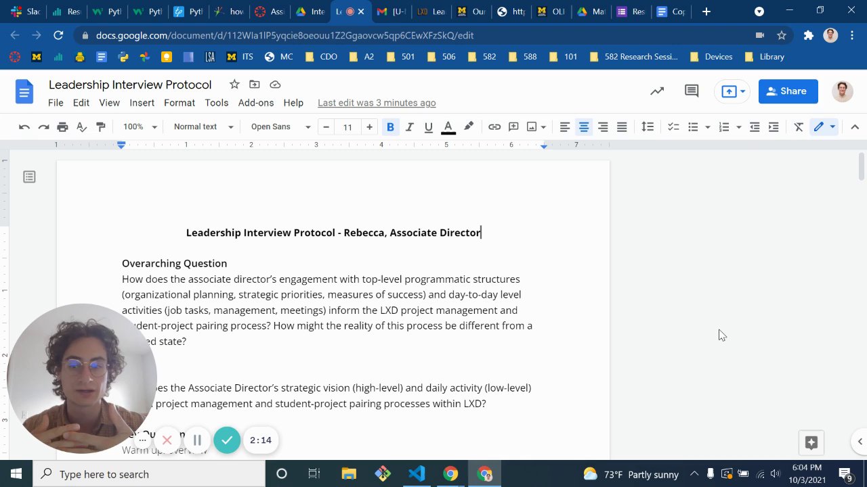Cancel the screen recording with red X
Image resolution: width=867 pixels, height=487 pixels.
click(167, 440)
